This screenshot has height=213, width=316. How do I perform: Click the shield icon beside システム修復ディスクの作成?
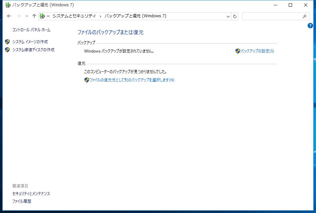[x=7, y=50]
